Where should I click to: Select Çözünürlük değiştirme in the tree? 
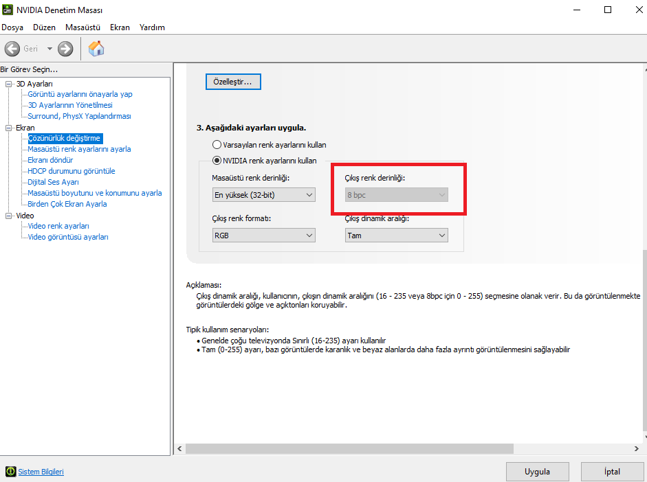click(x=64, y=138)
